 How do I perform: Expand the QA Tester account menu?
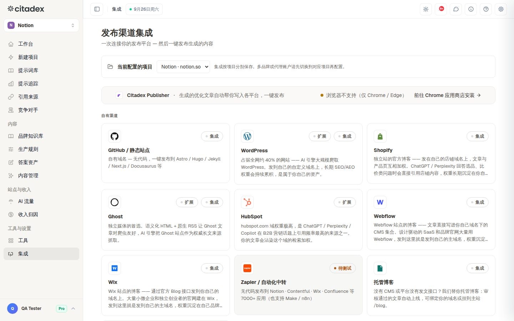(41, 309)
